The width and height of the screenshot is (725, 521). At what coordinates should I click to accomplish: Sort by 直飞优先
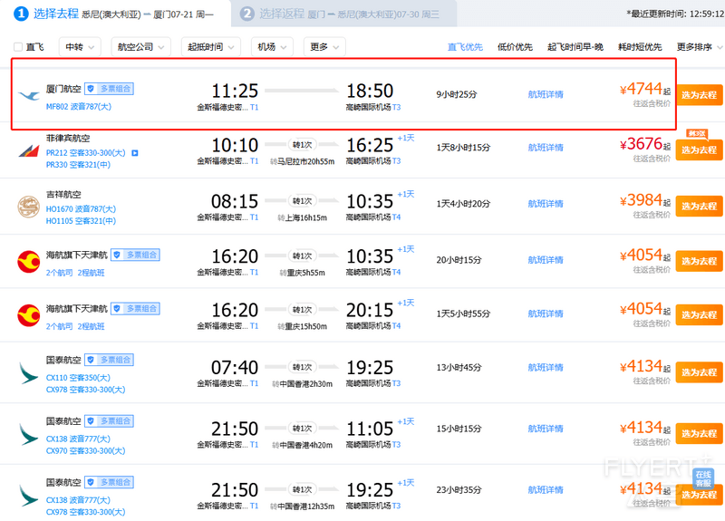465,47
